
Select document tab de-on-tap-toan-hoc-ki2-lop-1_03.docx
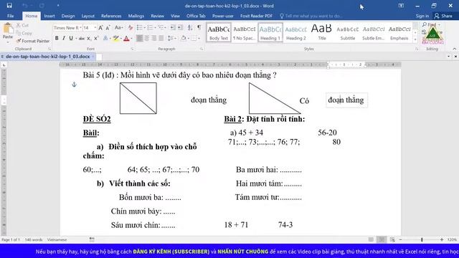coord(48,57)
